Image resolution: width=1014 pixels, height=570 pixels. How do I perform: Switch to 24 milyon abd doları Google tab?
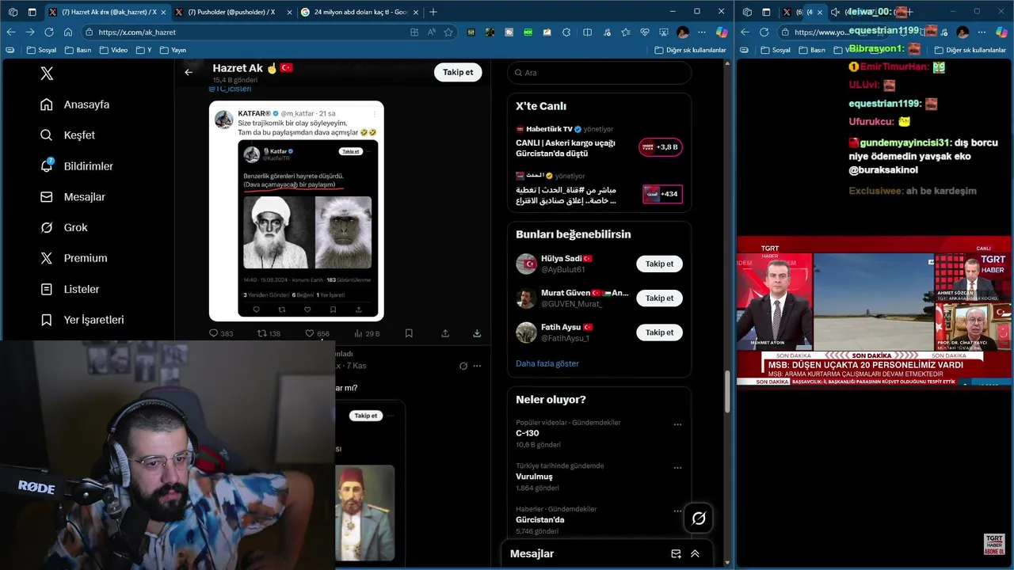tap(360, 12)
